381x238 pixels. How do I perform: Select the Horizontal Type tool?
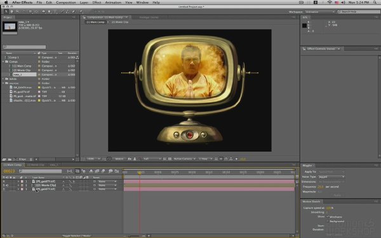pos(55,11)
